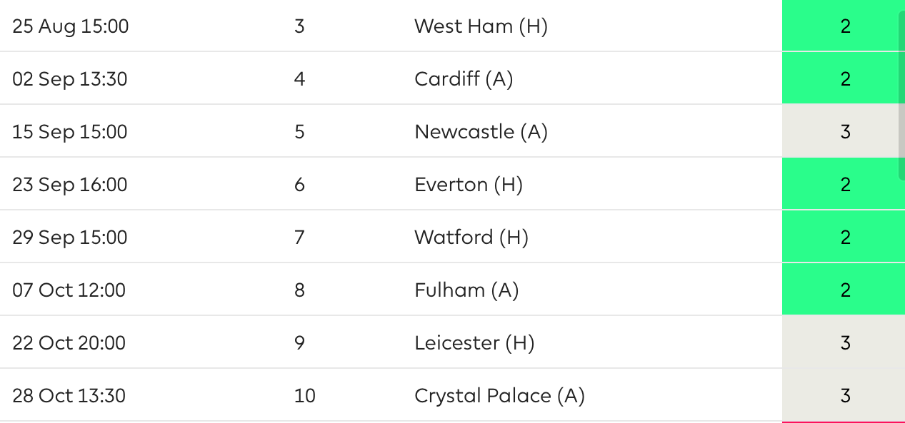905x423 pixels.
Task: Click gameweek number 5
Action: [x=299, y=132]
